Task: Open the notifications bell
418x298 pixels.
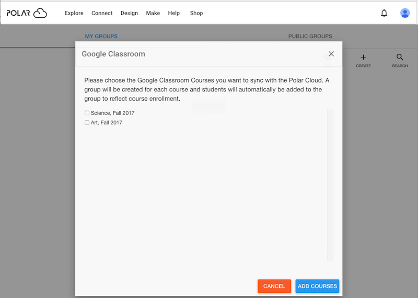Action: click(384, 13)
